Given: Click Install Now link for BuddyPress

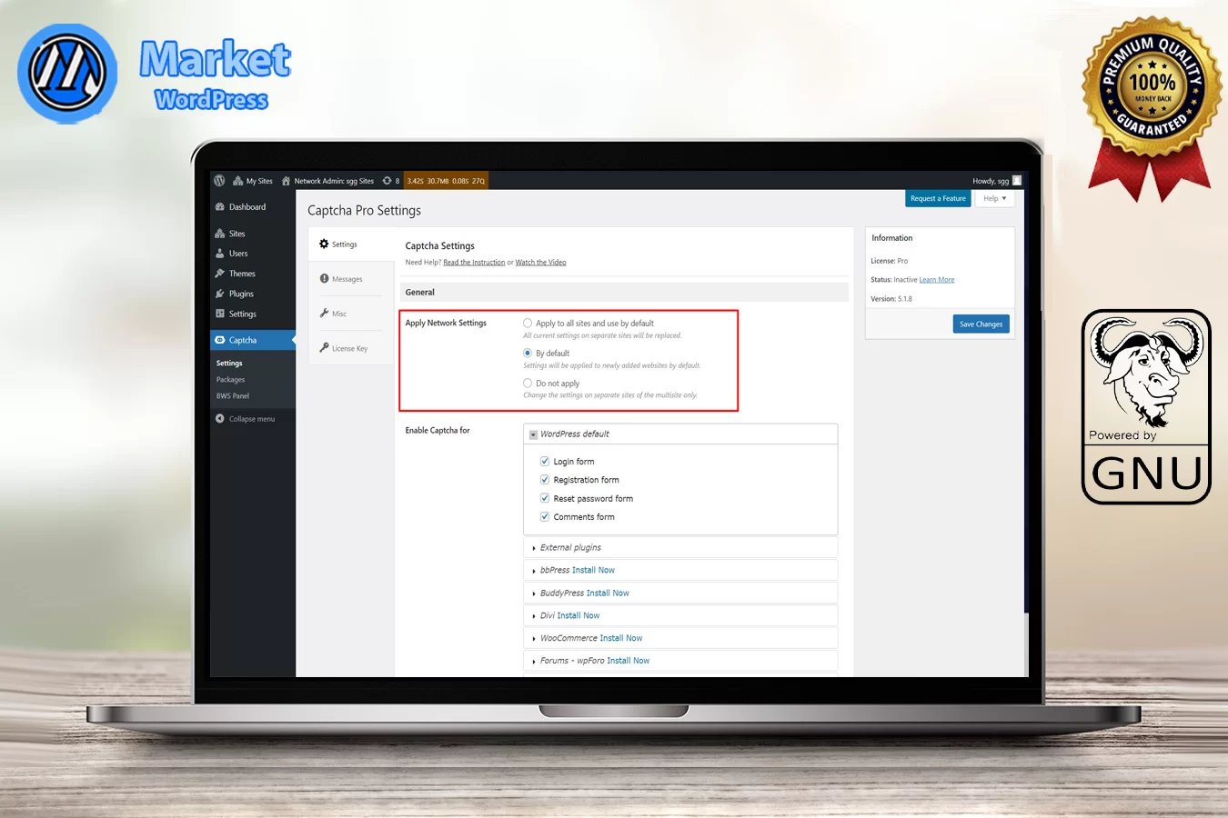Looking at the screenshot, I should pyautogui.click(x=609, y=593).
